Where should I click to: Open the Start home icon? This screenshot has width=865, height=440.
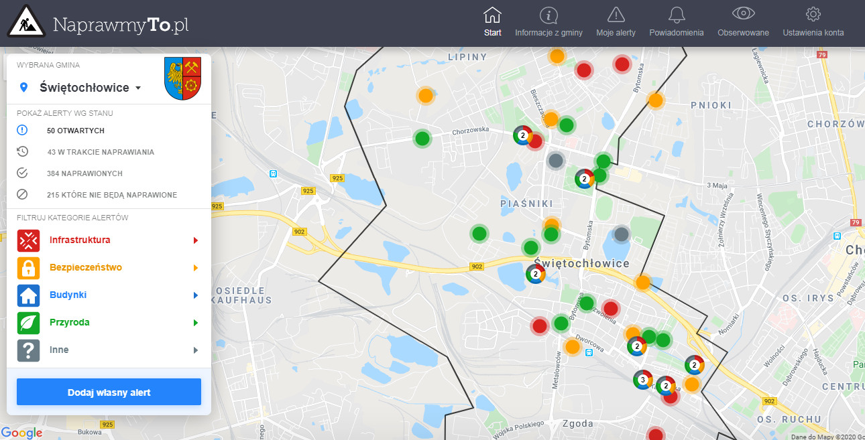pyautogui.click(x=492, y=15)
